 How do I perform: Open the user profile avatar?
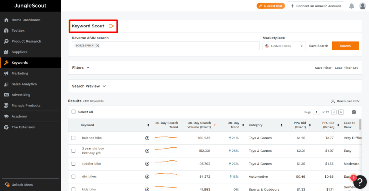363,6
